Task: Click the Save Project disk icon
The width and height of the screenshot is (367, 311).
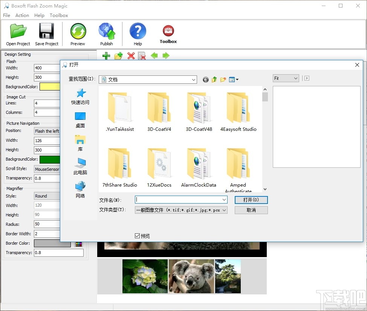Action: (x=46, y=31)
